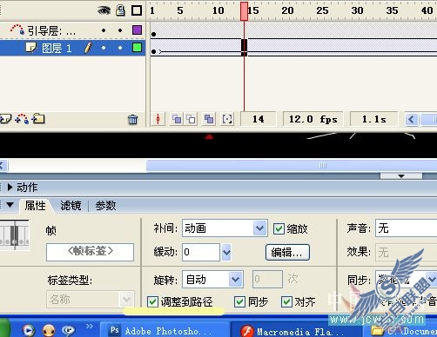Select the 图层 1 layer name
Viewport: 437px width, 337px height.
pyautogui.click(x=57, y=48)
